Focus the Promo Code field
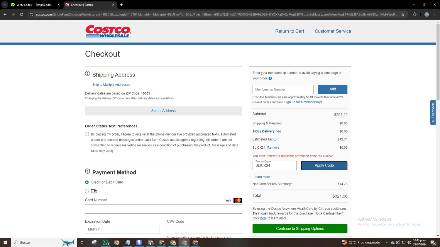The width and height of the screenshot is (440, 247). click(x=274, y=165)
